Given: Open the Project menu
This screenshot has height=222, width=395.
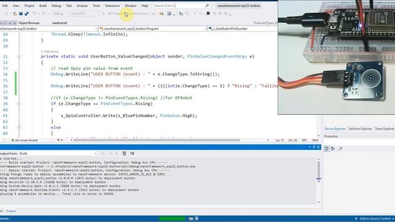Looking at the screenshot, I should (29, 6).
